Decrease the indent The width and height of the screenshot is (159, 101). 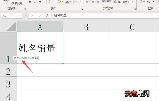click(x=104, y=2)
